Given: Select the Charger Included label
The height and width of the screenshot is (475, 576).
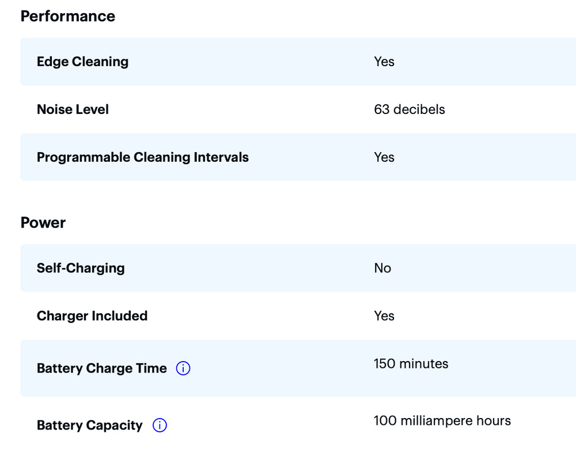Looking at the screenshot, I should click(92, 316).
